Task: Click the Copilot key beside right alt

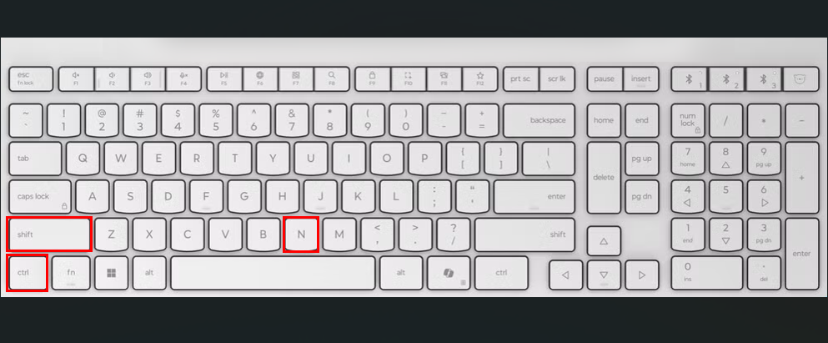Action: (449, 273)
